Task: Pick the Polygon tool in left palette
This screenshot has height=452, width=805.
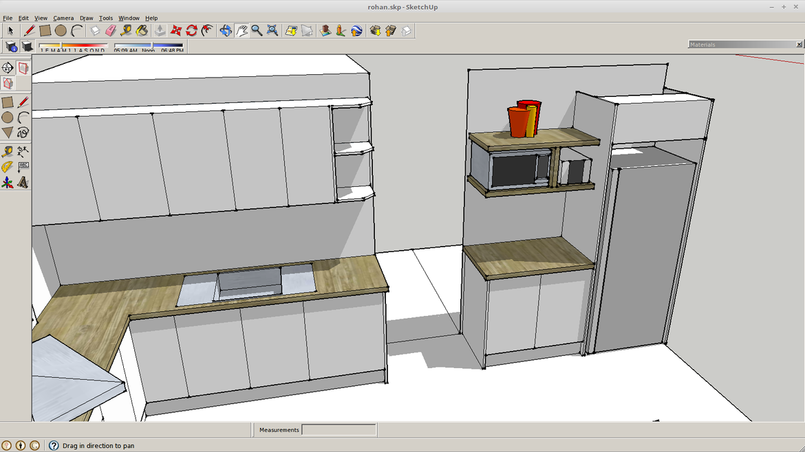Action: coord(7,133)
